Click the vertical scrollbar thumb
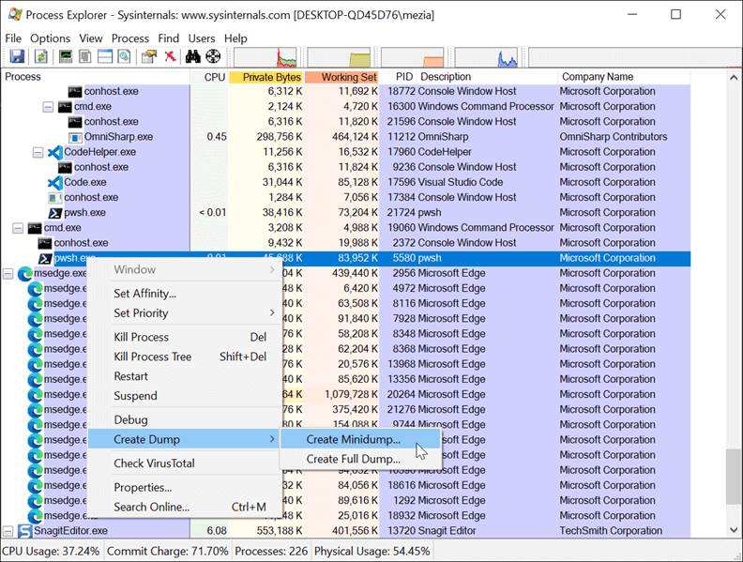Image resolution: width=743 pixels, height=562 pixels. tap(734, 478)
